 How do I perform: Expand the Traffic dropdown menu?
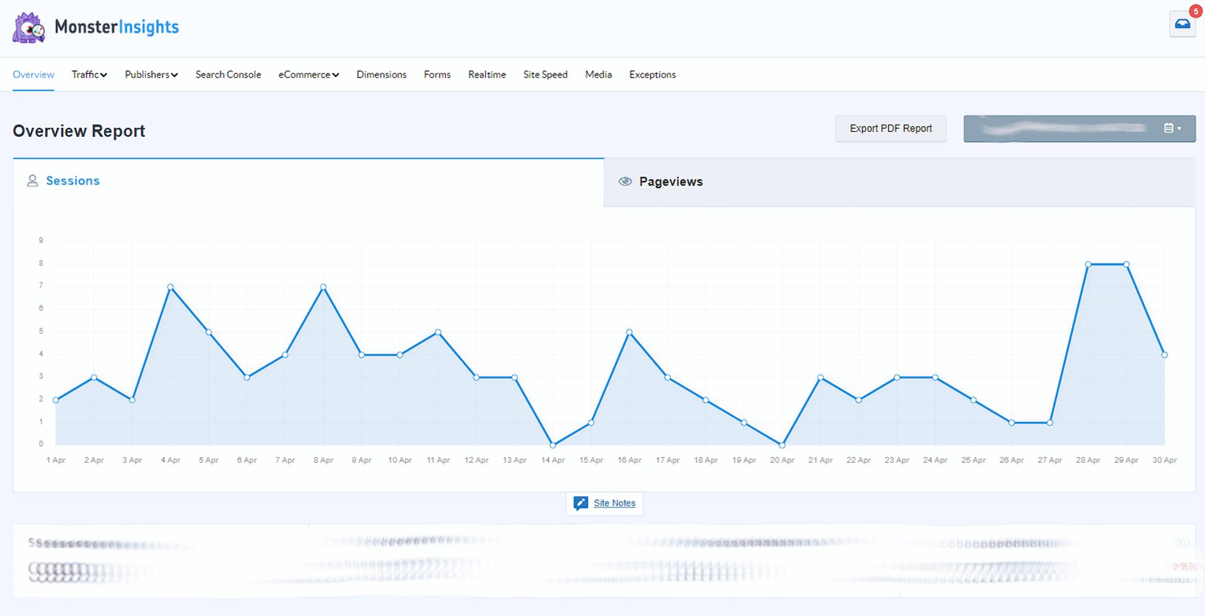(x=89, y=75)
